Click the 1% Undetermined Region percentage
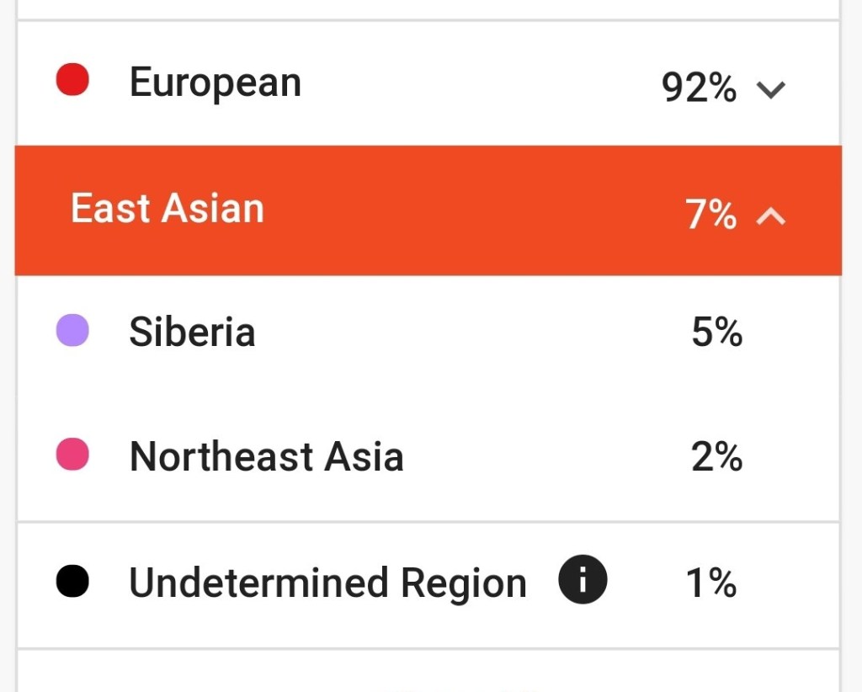Screen dimensions: 862x692 point(711,583)
